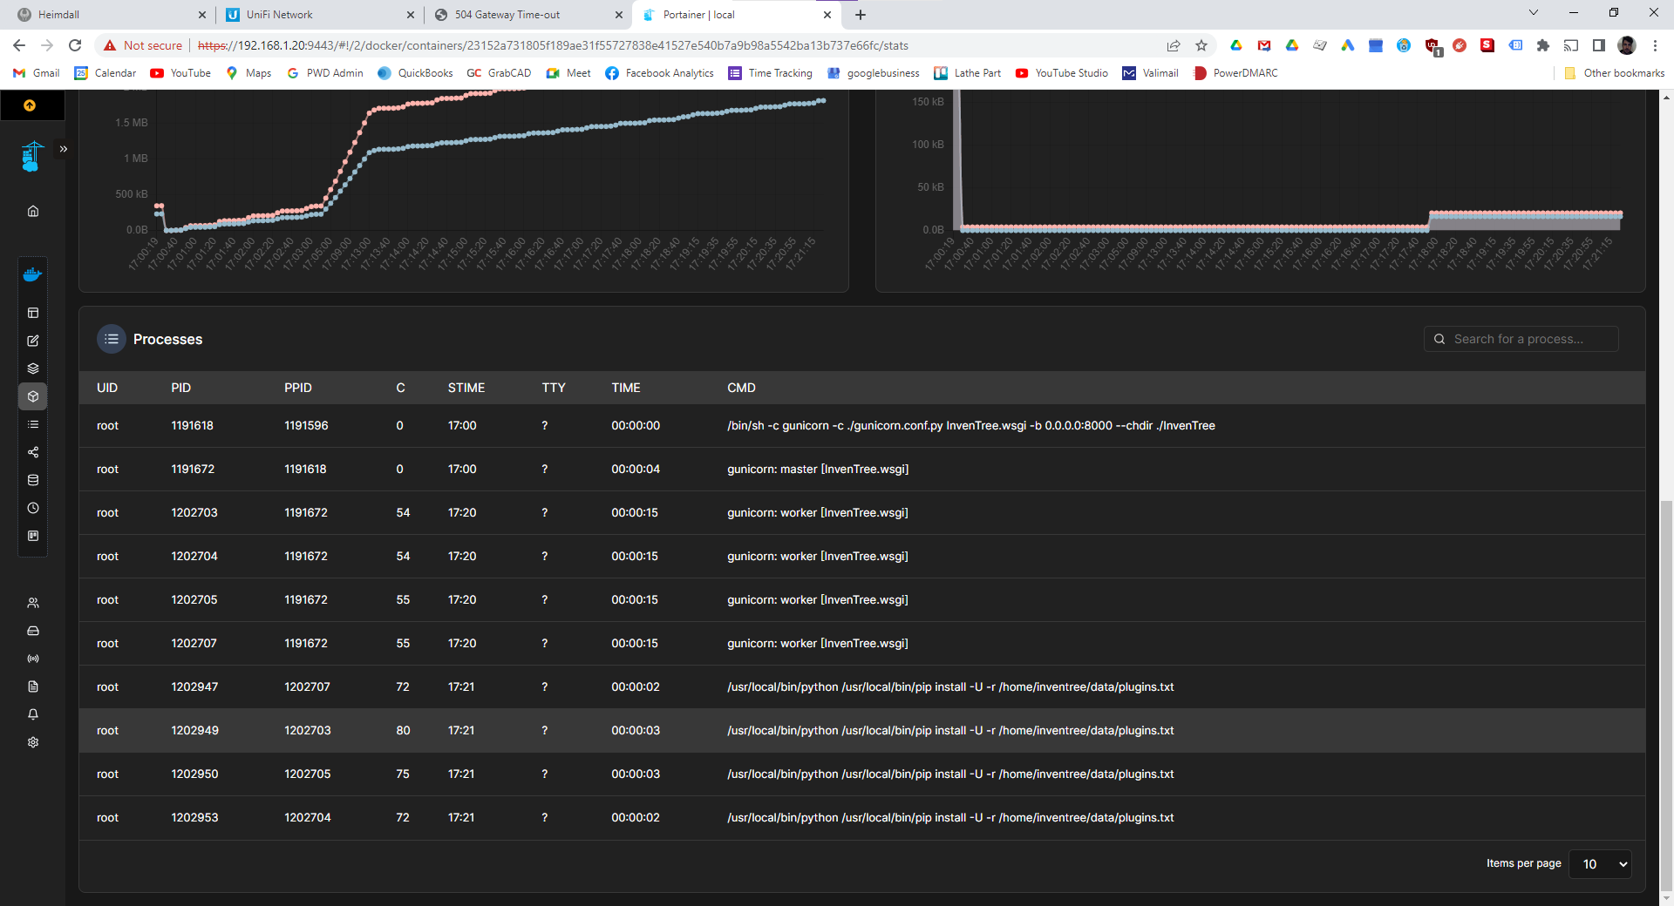The width and height of the screenshot is (1674, 906).
Task: View Docker Events via the clock icon
Action: [32, 508]
